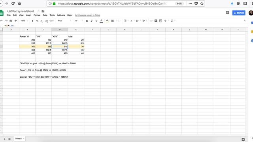The width and height of the screenshot is (253, 142).
Task: Open the Add-ons menu
Action: pos(61,15)
